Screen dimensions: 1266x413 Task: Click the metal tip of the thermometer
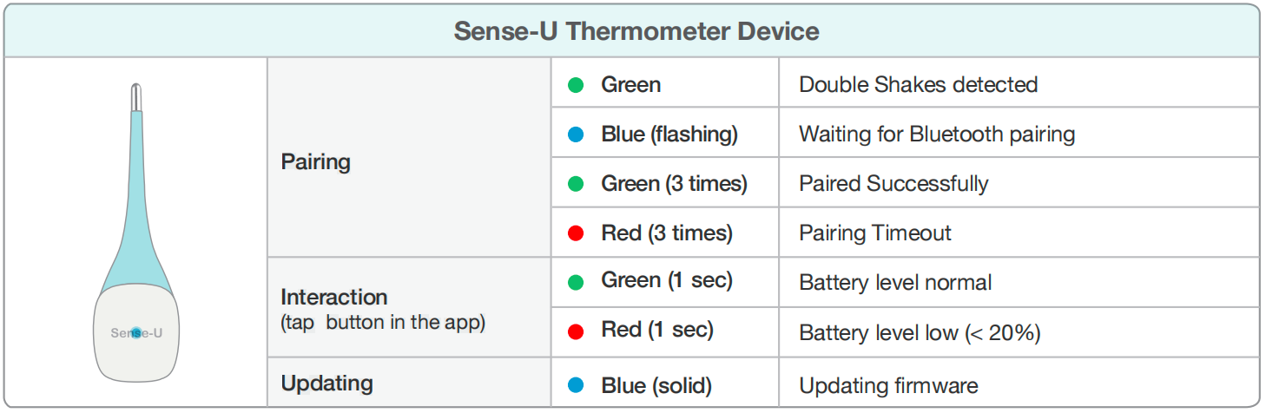136,97
